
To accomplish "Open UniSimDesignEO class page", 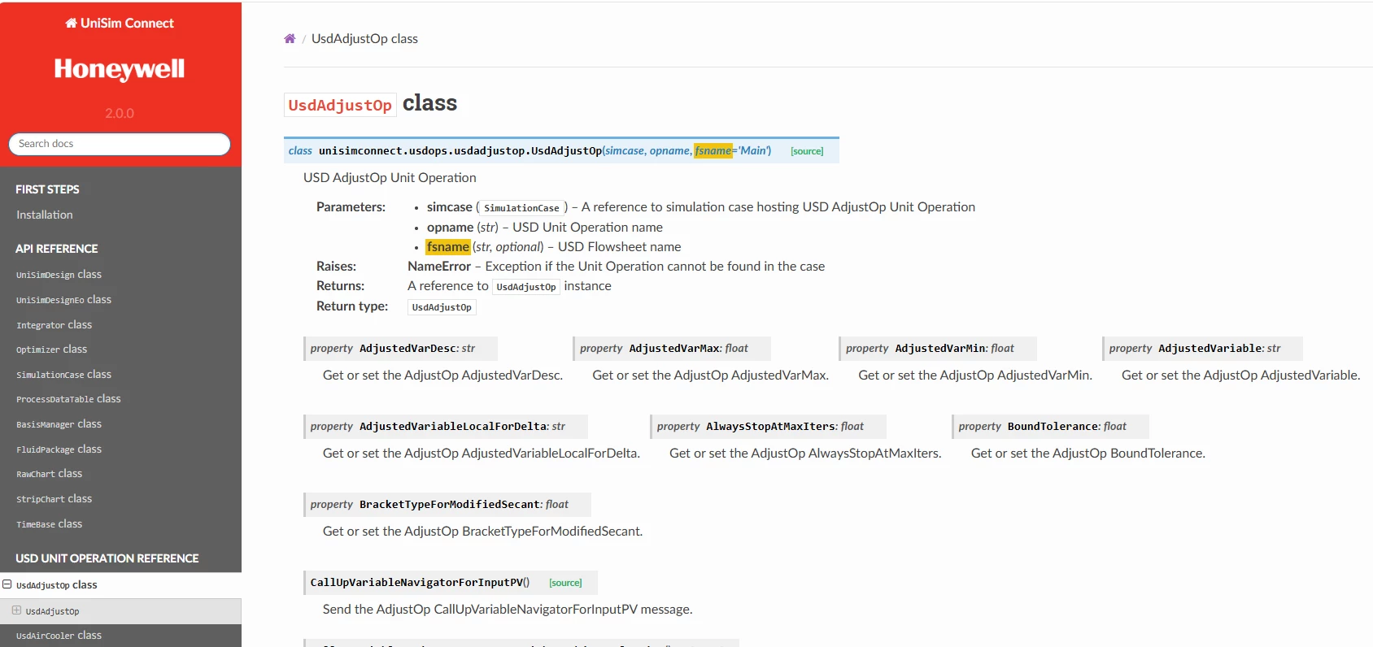I will pos(63,300).
